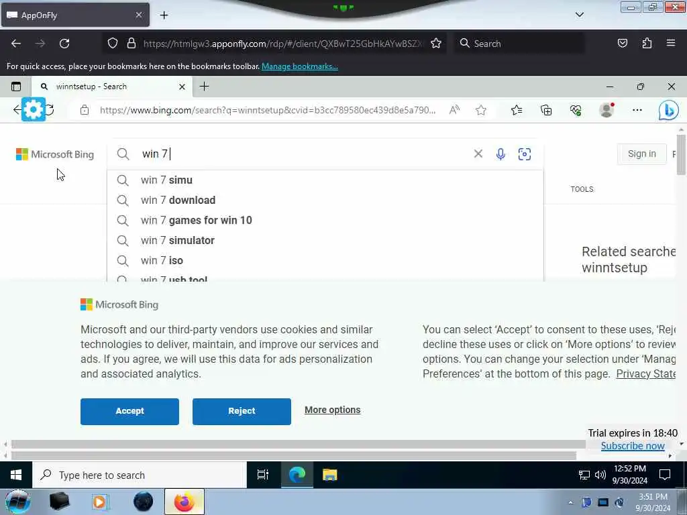Open the Edge profile avatar

(x=606, y=110)
